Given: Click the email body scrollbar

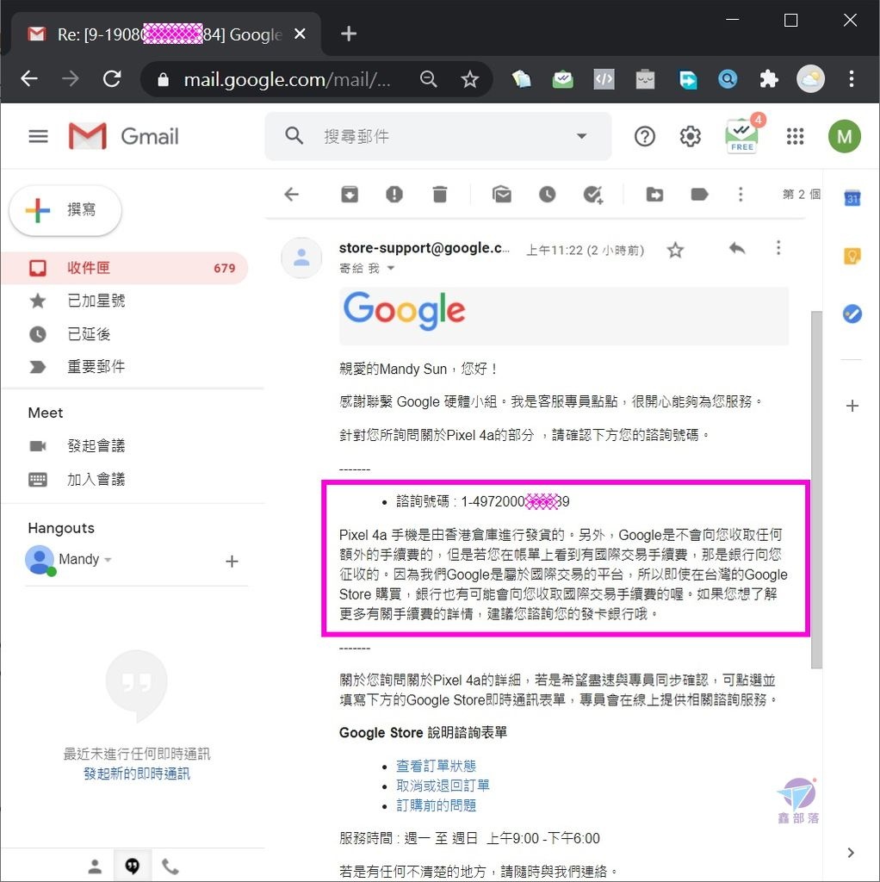Looking at the screenshot, I should [816, 489].
